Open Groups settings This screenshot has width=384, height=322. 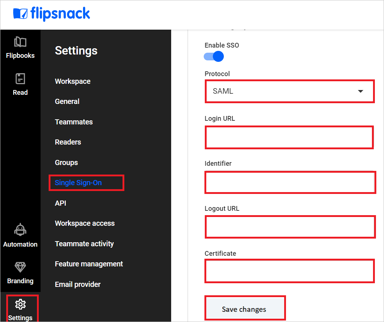[66, 162]
